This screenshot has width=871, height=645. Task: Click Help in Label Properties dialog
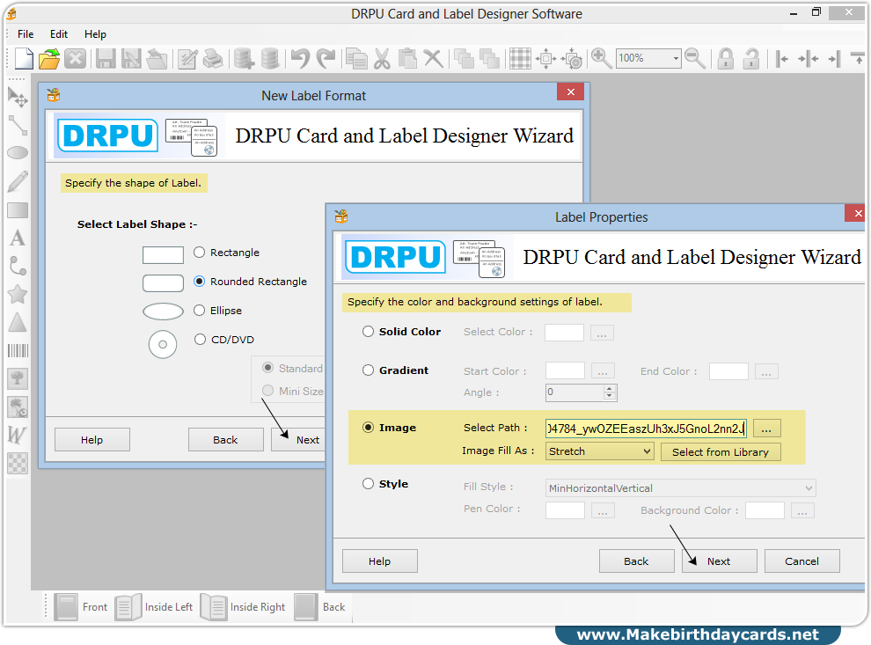point(379,561)
